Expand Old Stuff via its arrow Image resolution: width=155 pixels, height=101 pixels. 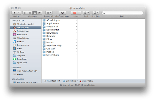click(x=76, y=49)
